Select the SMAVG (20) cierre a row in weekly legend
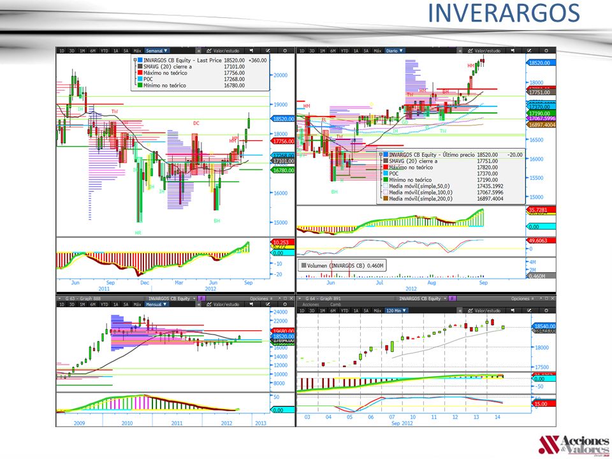This screenshot has height=459, width=612. [191, 67]
